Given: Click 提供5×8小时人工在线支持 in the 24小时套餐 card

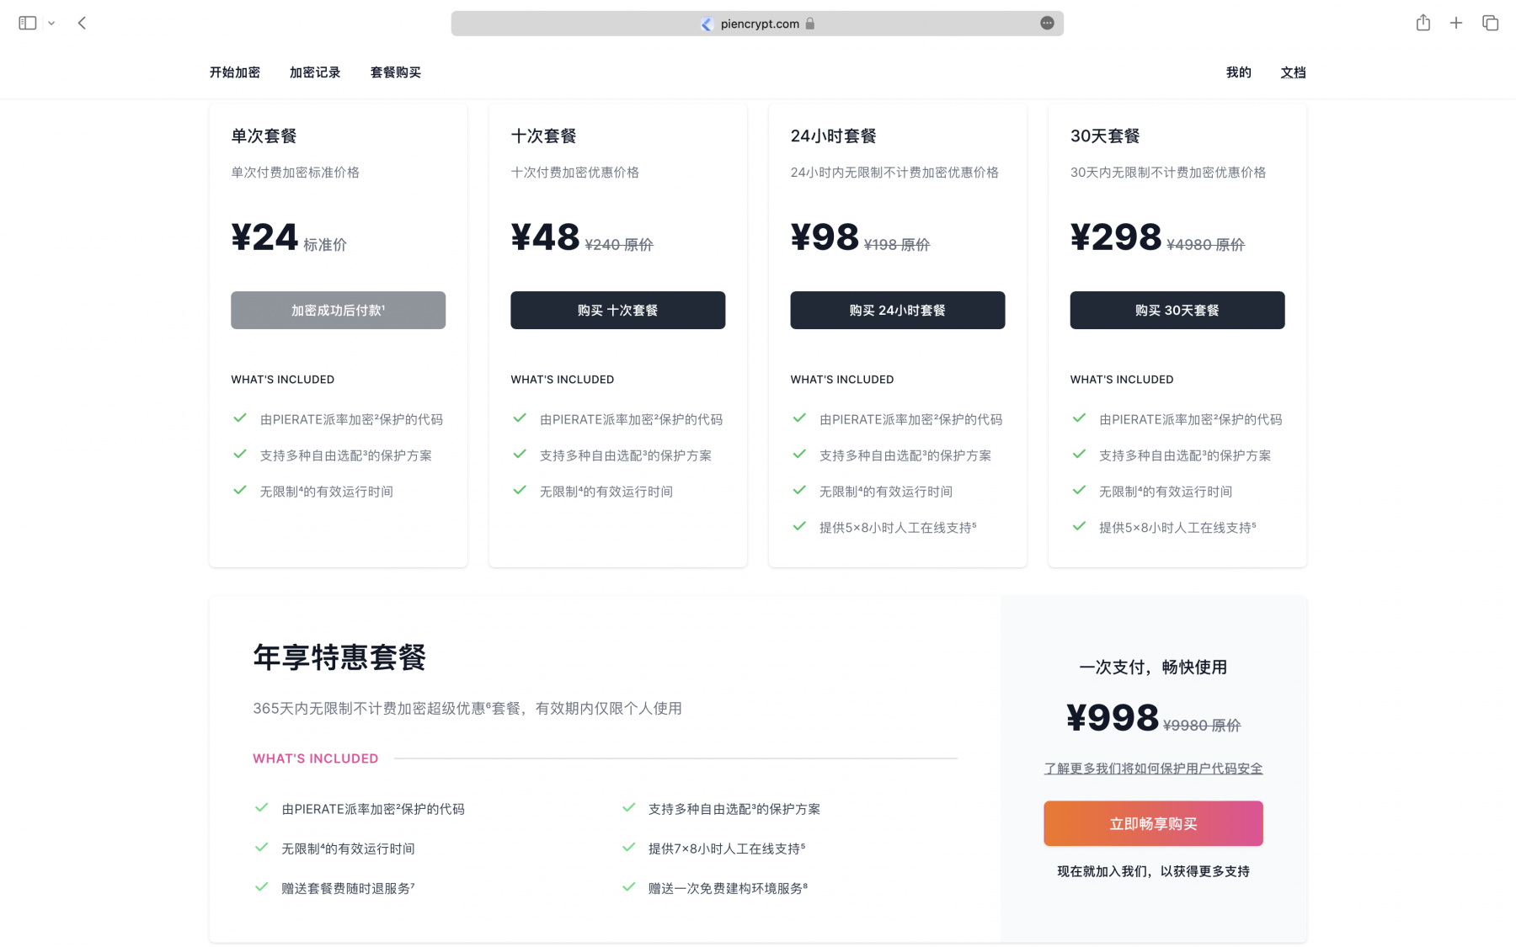Looking at the screenshot, I should coord(898,528).
